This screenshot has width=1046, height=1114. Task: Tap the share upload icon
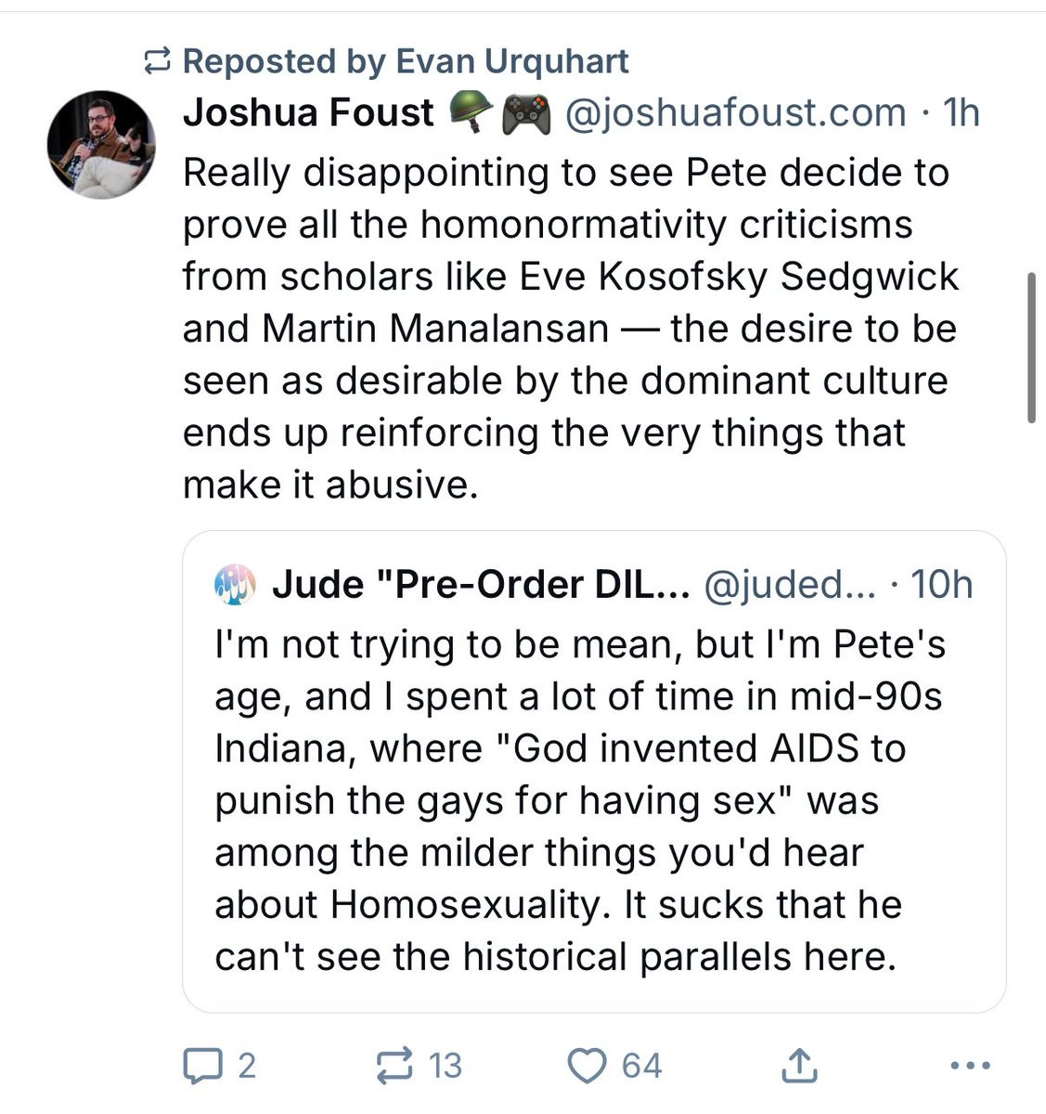pos(796,1065)
